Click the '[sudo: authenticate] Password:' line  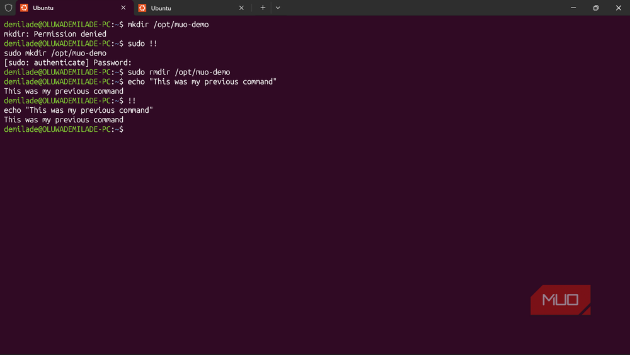(68, 62)
